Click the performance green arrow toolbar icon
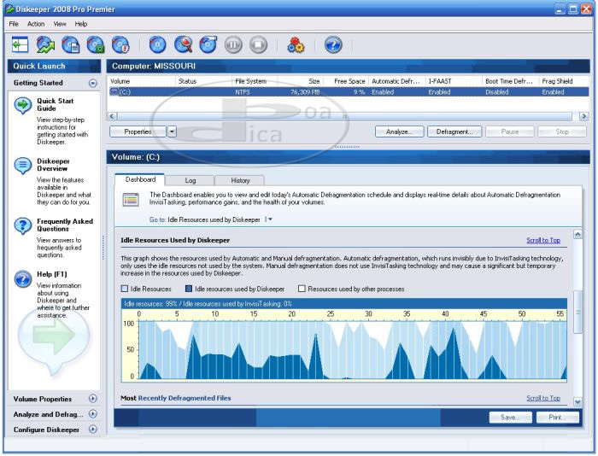Image resolution: width=598 pixels, height=456 pixels. (45, 44)
